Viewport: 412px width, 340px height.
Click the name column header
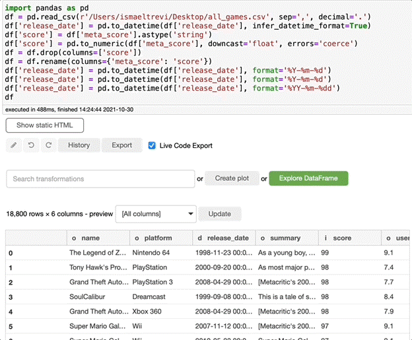click(x=90, y=238)
